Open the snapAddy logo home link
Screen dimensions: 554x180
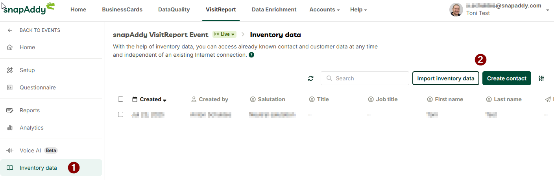point(29,9)
